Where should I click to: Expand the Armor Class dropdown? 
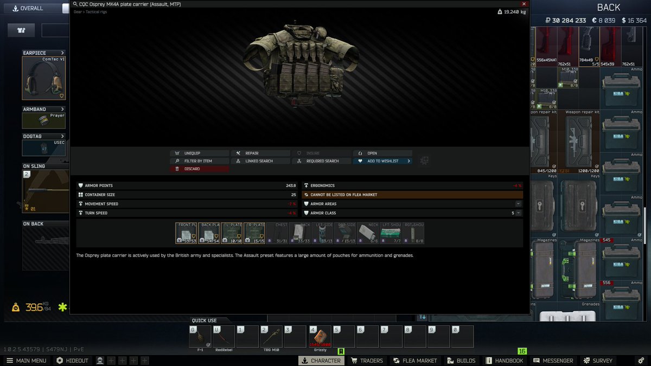click(x=519, y=213)
